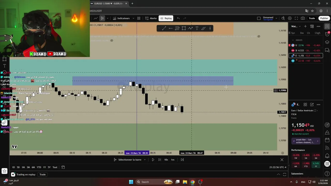Screen dimensions: 331x186
Task: Select the horizontal line tool
Action: click(x=171, y=28)
